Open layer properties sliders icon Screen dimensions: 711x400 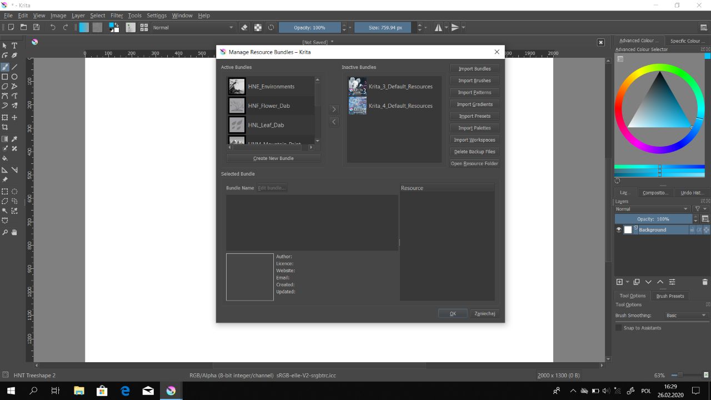(x=672, y=282)
